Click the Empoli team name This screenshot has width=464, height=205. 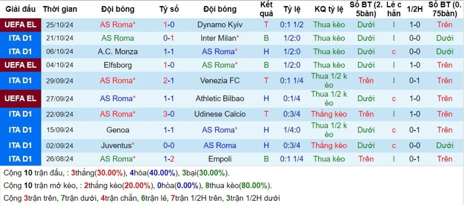[x=220, y=159]
